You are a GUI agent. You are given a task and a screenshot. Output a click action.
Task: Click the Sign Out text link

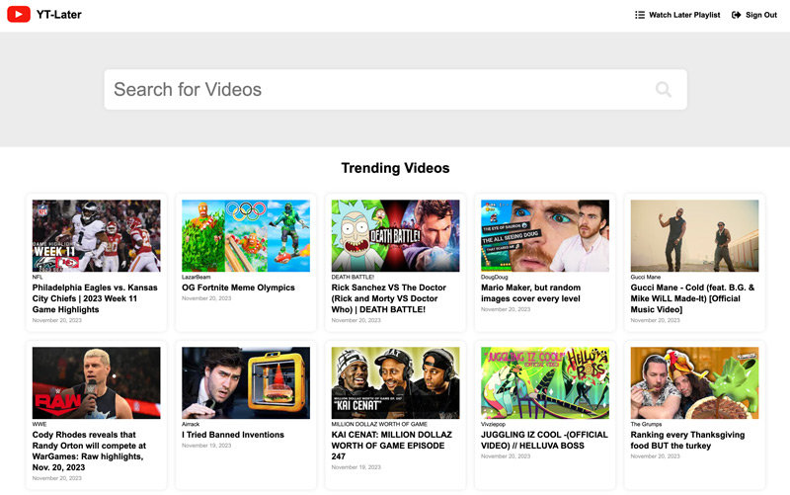coord(760,15)
